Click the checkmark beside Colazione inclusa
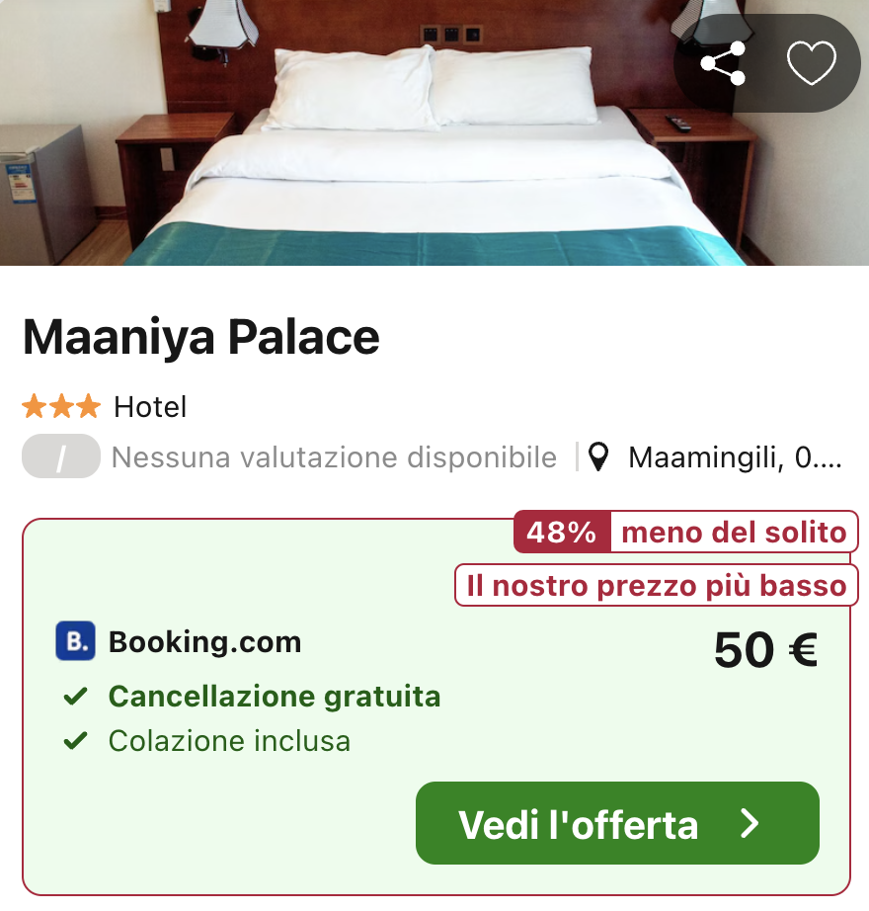This screenshot has height=911, width=869. 75,740
